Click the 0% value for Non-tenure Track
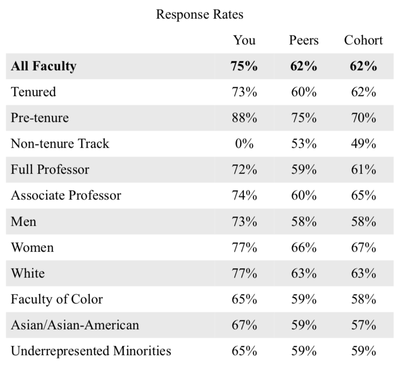This screenshot has height=369, width=400. pyautogui.click(x=244, y=144)
